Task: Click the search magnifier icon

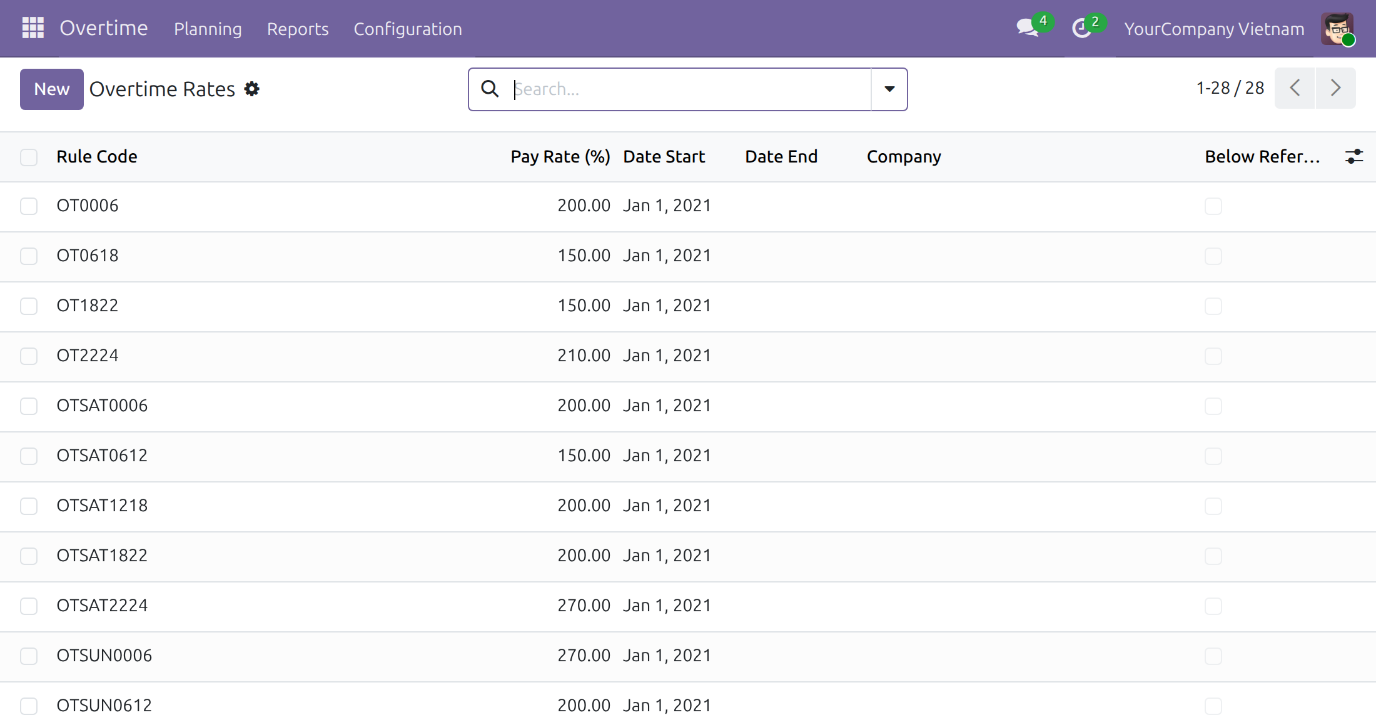Action: pyautogui.click(x=490, y=89)
